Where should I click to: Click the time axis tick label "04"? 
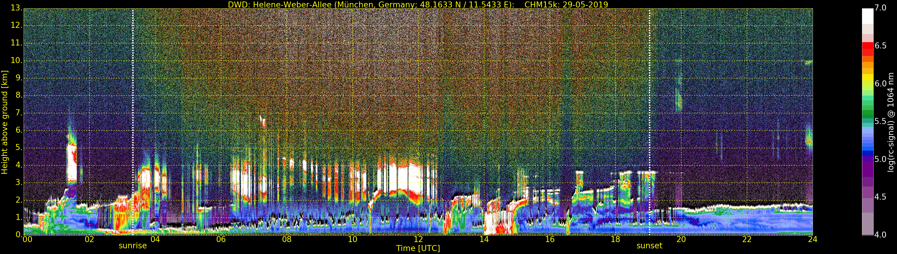(155, 239)
